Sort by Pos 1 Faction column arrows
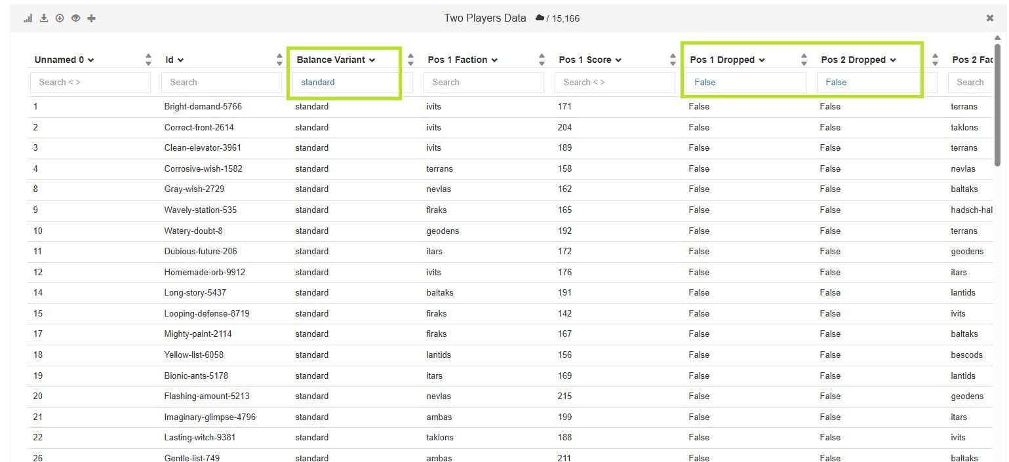1009x462 pixels. coord(542,60)
